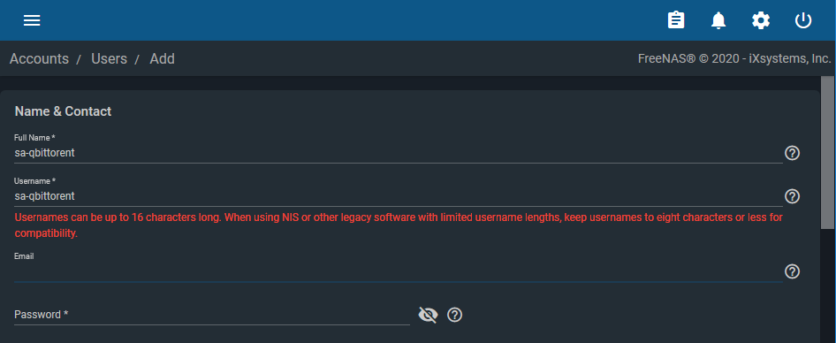Open the hamburger navigation menu

click(x=32, y=20)
